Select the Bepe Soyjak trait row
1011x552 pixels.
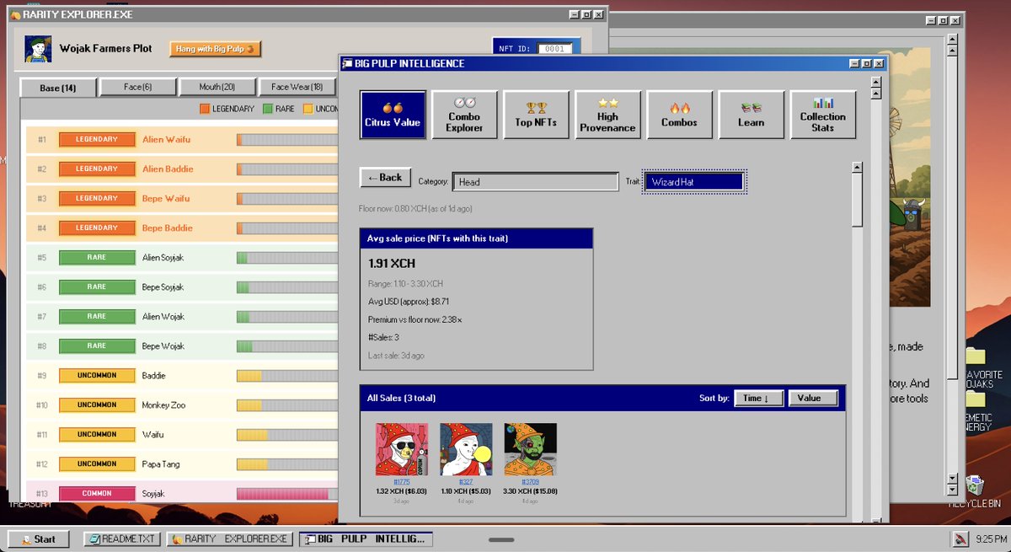[181, 287]
